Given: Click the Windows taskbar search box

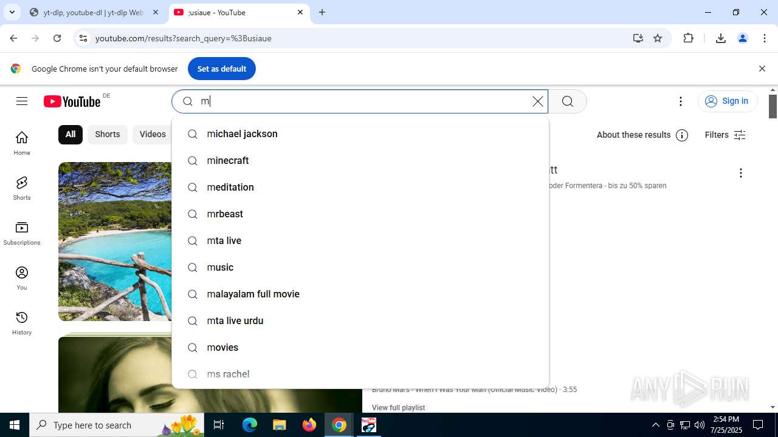Looking at the screenshot, I should pos(118,425).
